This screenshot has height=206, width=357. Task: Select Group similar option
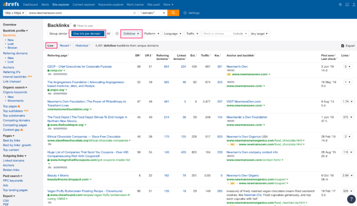tap(59, 34)
